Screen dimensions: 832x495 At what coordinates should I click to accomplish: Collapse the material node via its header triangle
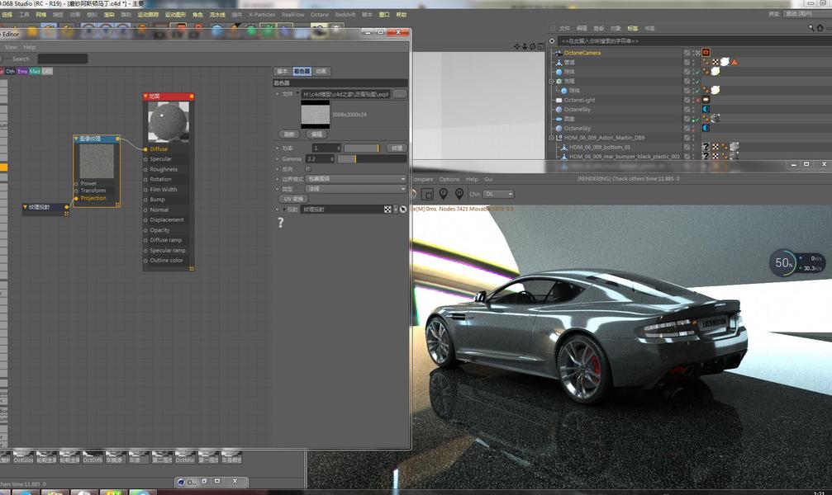[x=145, y=97]
